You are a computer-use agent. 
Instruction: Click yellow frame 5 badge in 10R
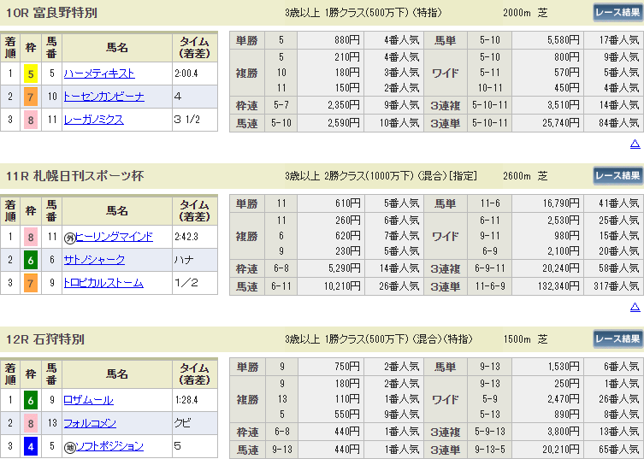click(31, 74)
